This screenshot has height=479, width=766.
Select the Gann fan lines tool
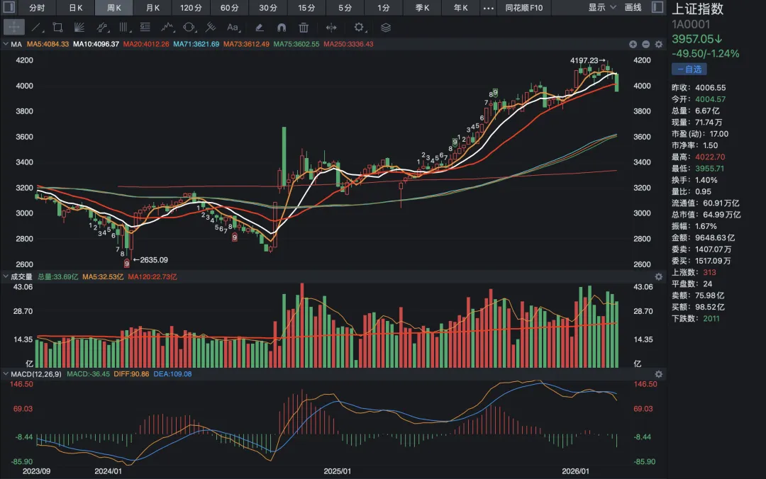coord(79,28)
